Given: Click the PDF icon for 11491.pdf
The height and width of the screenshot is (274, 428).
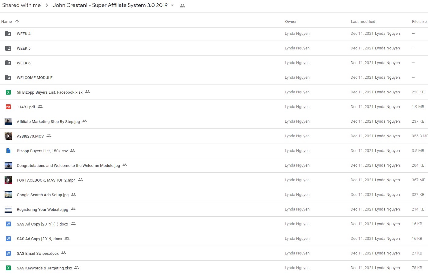Looking at the screenshot, I should 8,107.
